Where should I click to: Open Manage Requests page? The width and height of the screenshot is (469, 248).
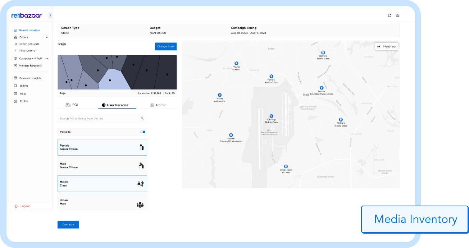tap(30, 65)
